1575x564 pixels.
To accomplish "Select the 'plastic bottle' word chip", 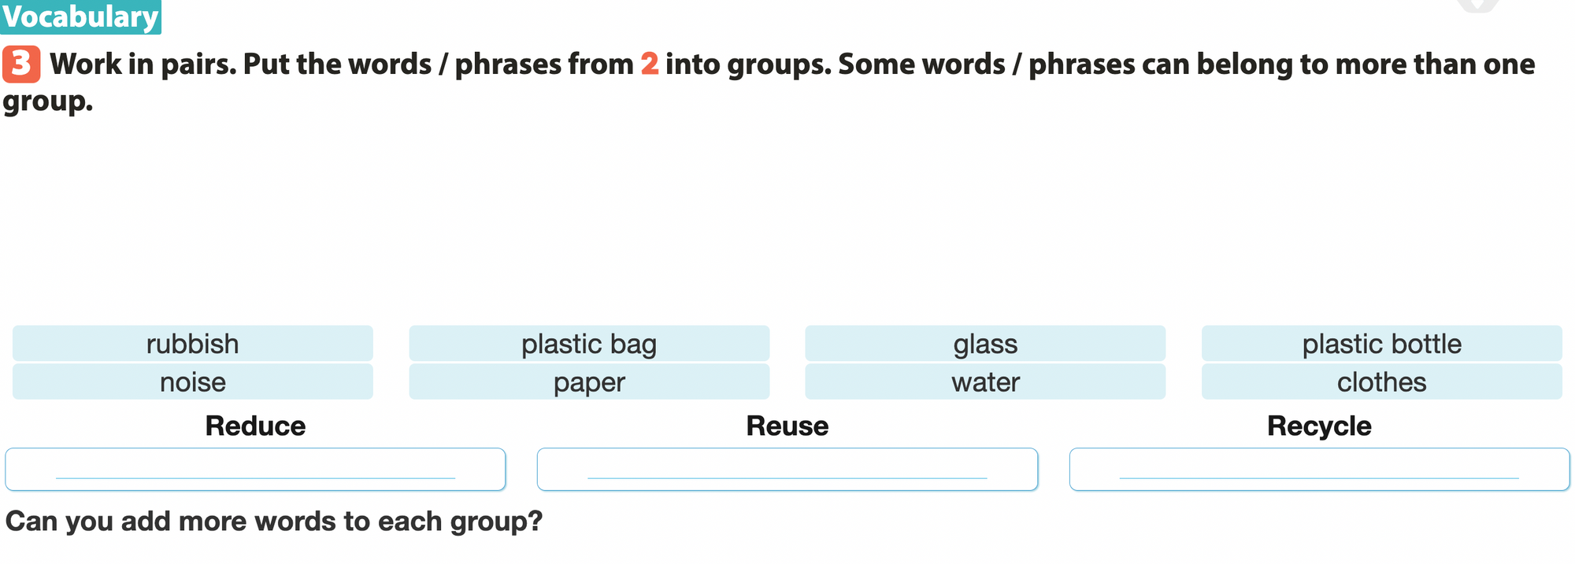I will point(1381,344).
